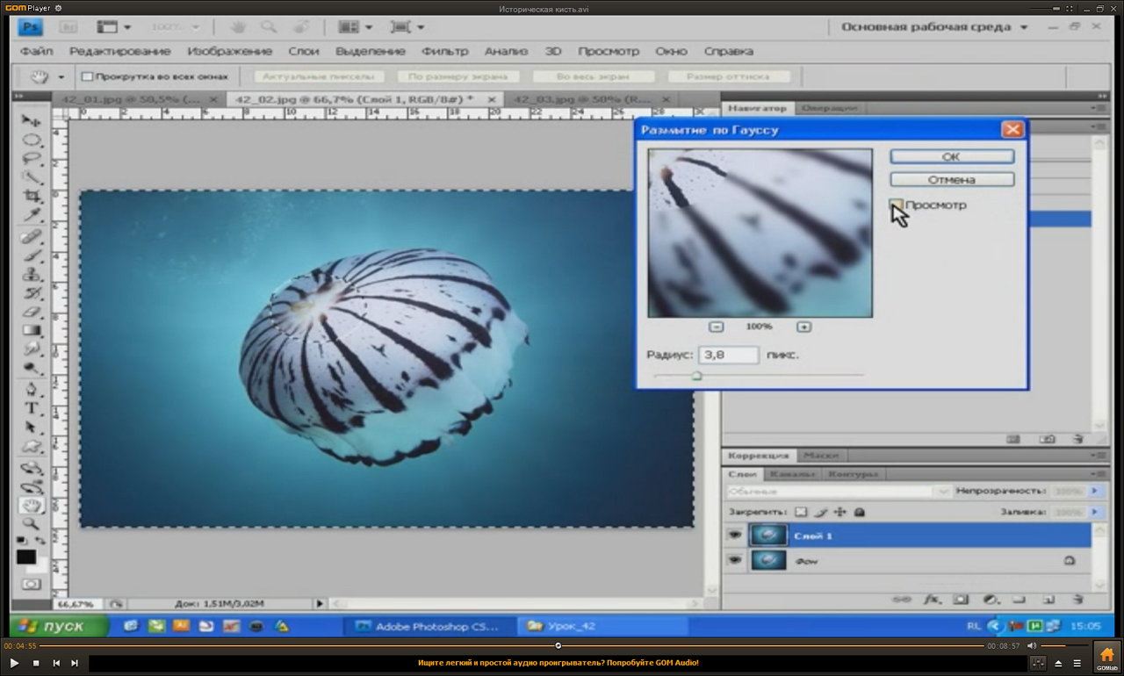
Task: Click the layer style fx icon
Action: point(933,599)
